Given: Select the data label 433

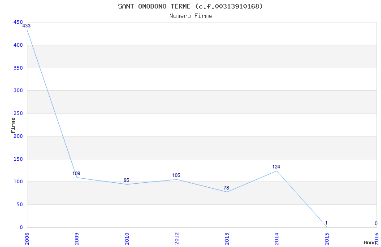Looking at the screenshot, I should click(26, 26).
